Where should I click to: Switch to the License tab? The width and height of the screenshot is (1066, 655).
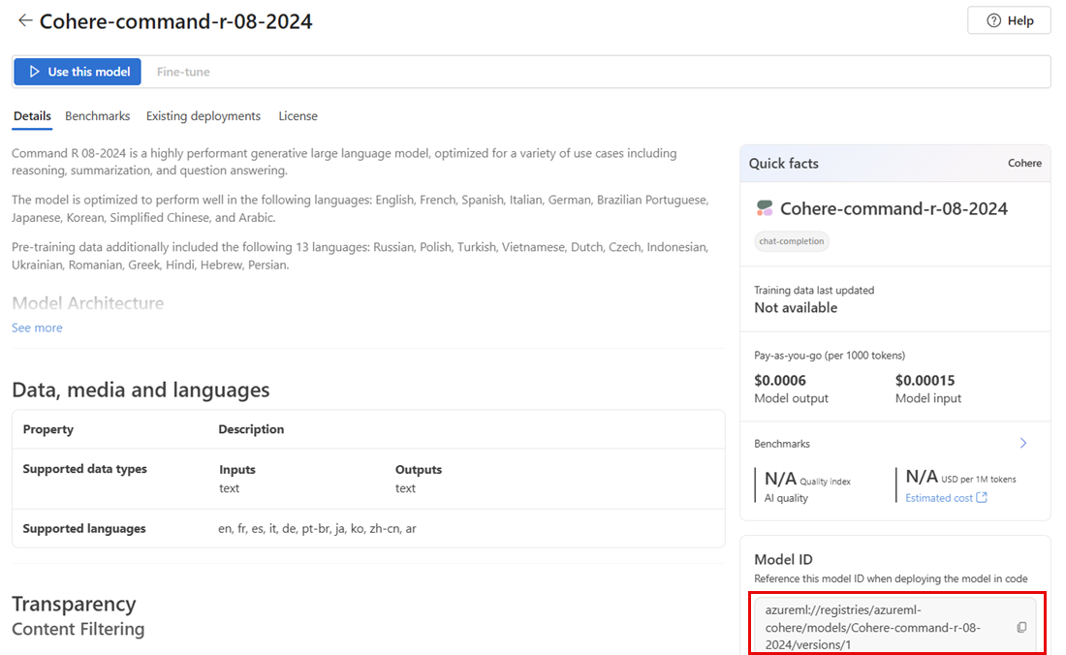(x=298, y=116)
